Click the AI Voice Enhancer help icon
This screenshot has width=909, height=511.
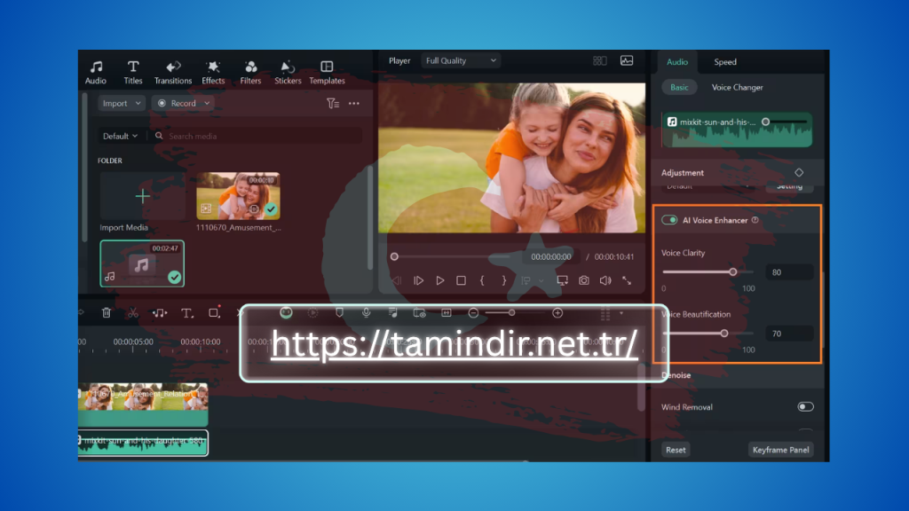(755, 220)
